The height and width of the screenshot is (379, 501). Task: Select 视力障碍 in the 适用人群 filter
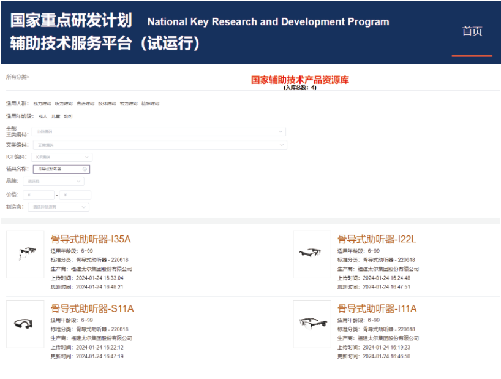click(42, 104)
